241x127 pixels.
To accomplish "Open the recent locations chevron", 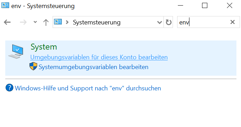I will coord(35,22).
